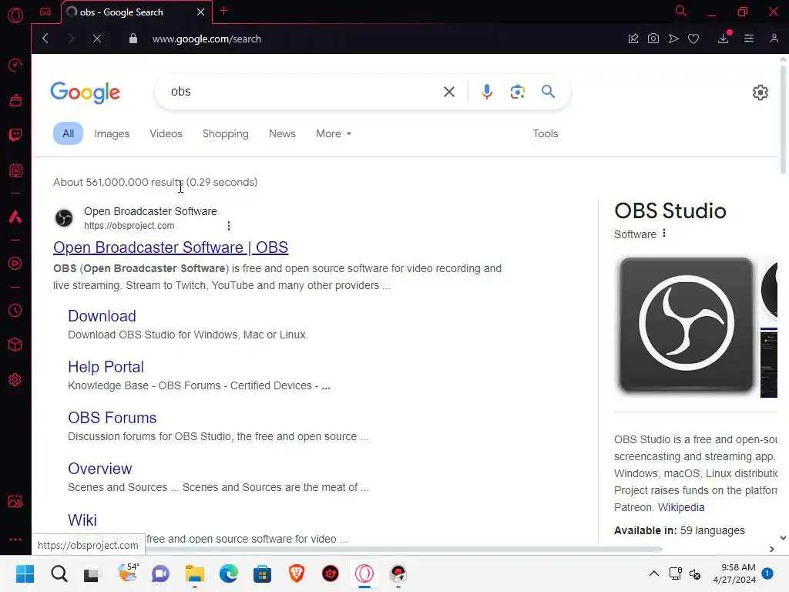Open Microsoft Store from taskbar
The height and width of the screenshot is (592, 789).
point(262,573)
